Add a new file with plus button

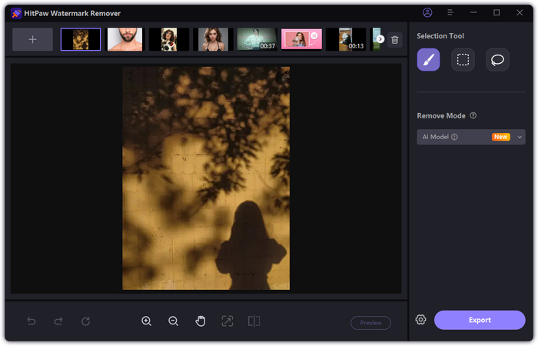point(32,39)
